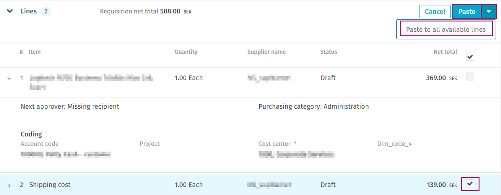Click the Quantity column header
501x195 pixels.
pos(186,52)
